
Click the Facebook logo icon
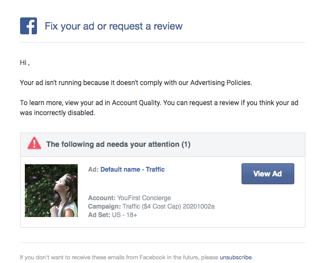coord(29,26)
